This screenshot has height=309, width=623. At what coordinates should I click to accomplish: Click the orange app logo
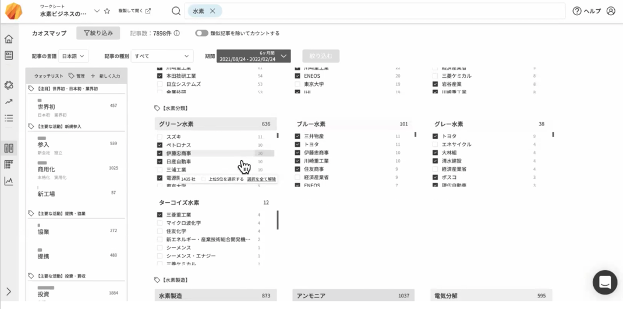point(14,11)
